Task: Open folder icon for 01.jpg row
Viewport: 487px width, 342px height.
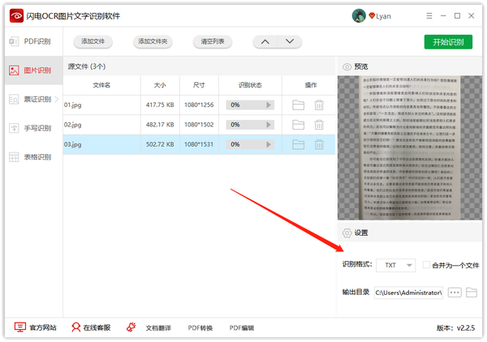Action: 298,105
